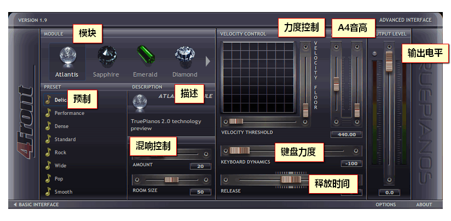Click the note icon next to Rock
The width and height of the screenshot is (451, 221).
[x=48, y=152]
